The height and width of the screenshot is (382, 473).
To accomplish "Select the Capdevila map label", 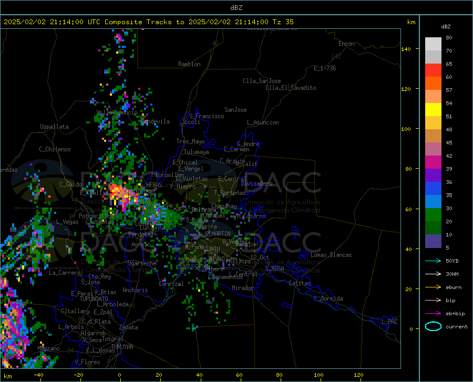I will click(155, 121).
